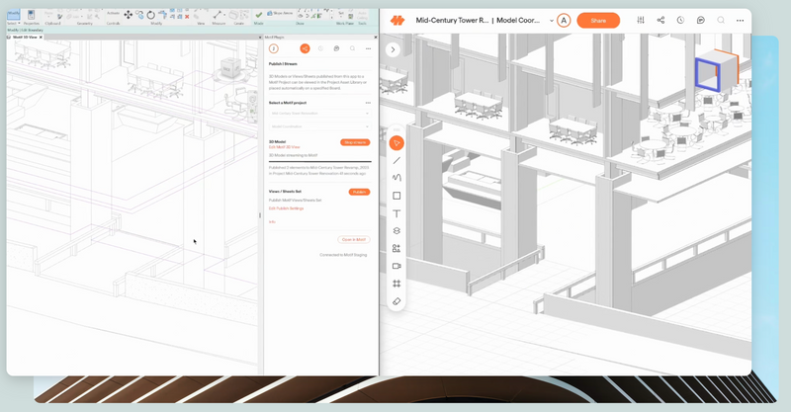
Task: Open the settings sliders icon in Motif header
Action: click(641, 20)
